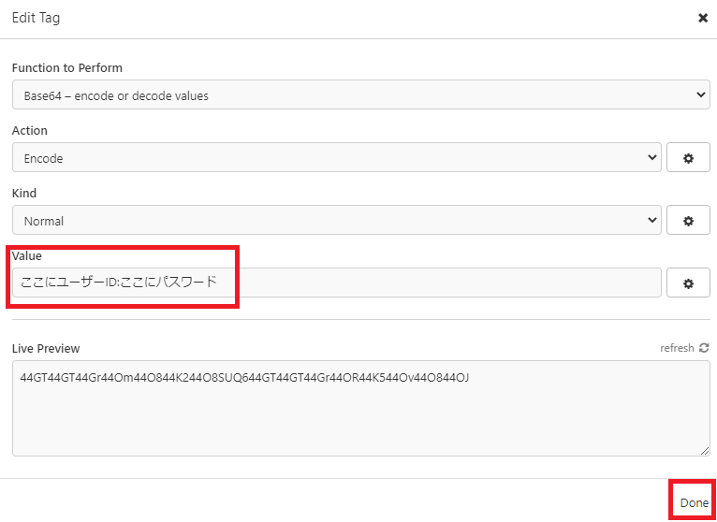The height and width of the screenshot is (522, 717).
Task: Click the Live Preview resize handle
Action: [705, 451]
